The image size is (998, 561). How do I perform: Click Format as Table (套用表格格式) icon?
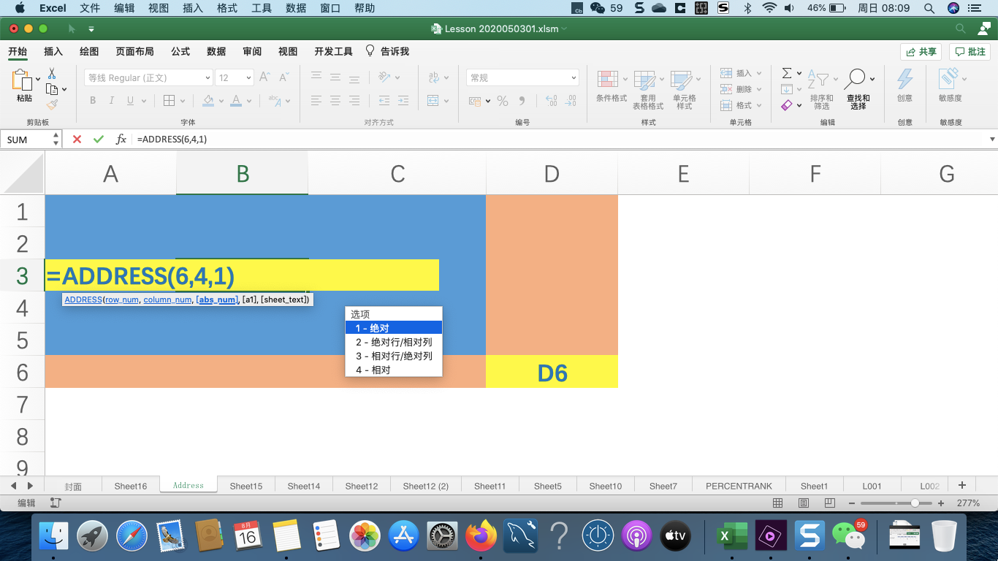644,80
